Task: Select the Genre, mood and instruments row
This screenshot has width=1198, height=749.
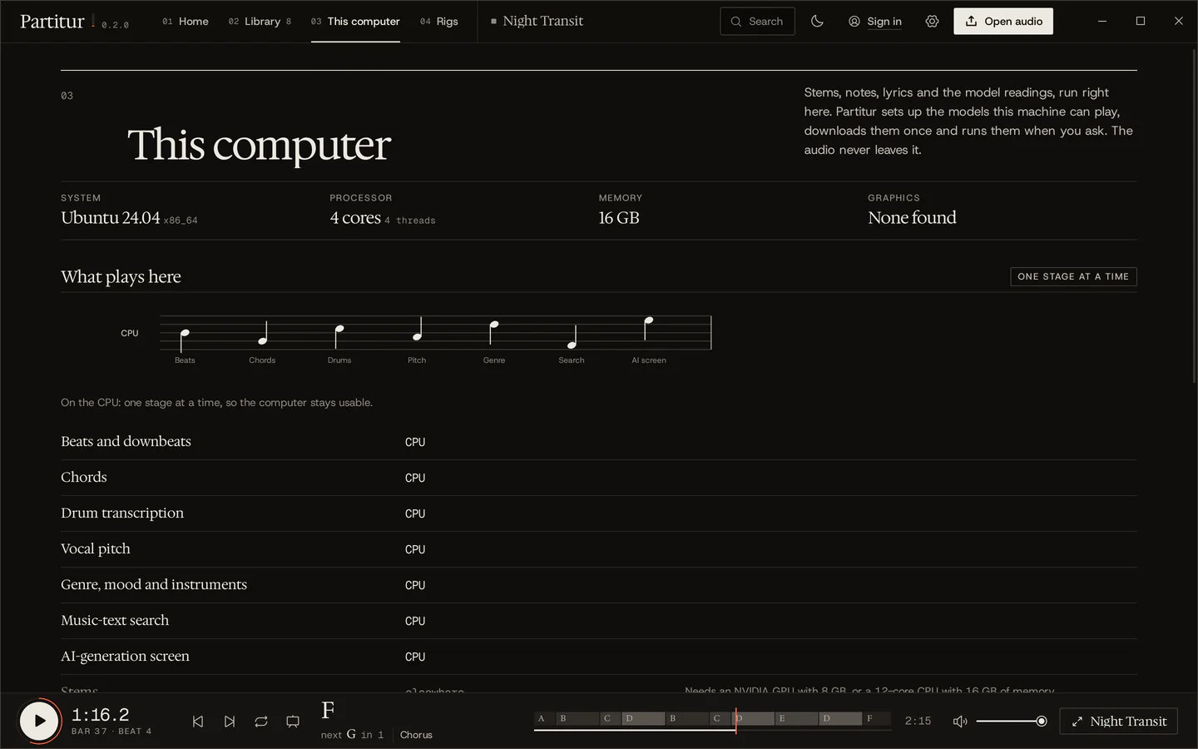Action: click(599, 585)
